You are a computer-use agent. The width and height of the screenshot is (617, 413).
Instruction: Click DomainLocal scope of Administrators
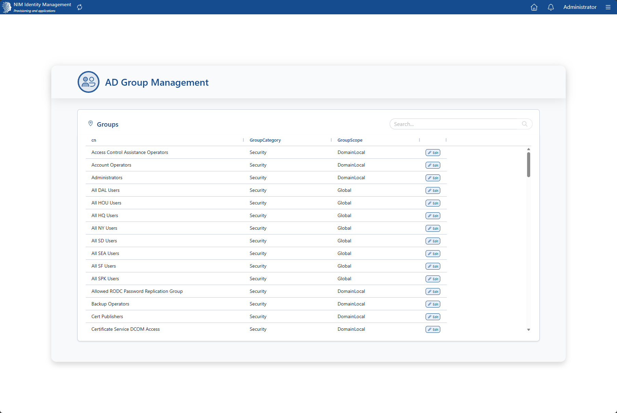(351, 177)
